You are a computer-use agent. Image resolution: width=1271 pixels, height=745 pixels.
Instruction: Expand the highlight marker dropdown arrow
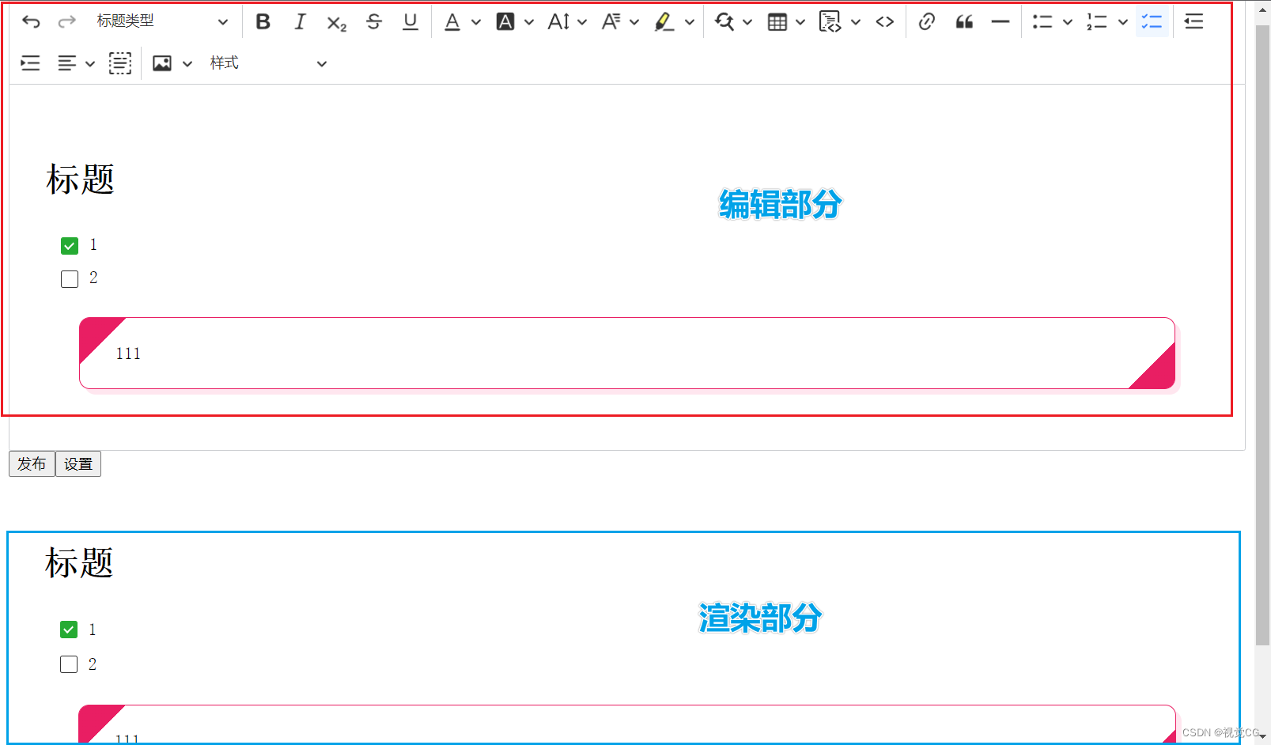tap(690, 22)
